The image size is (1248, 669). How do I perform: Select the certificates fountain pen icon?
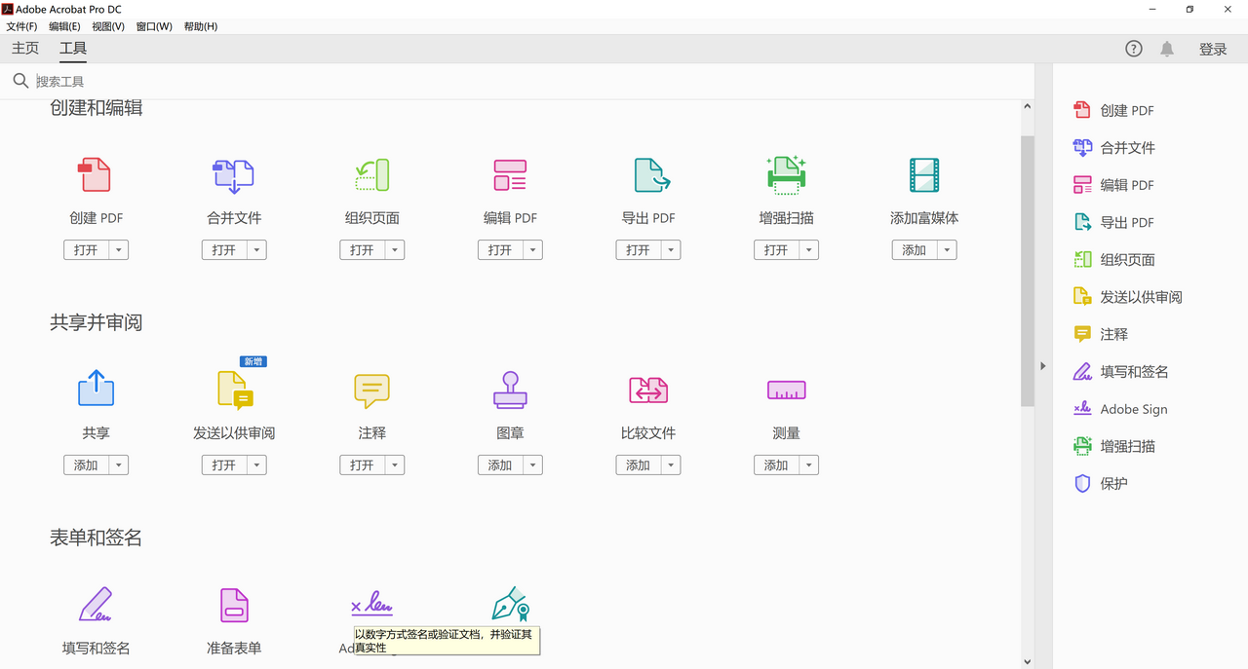click(510, 604)
